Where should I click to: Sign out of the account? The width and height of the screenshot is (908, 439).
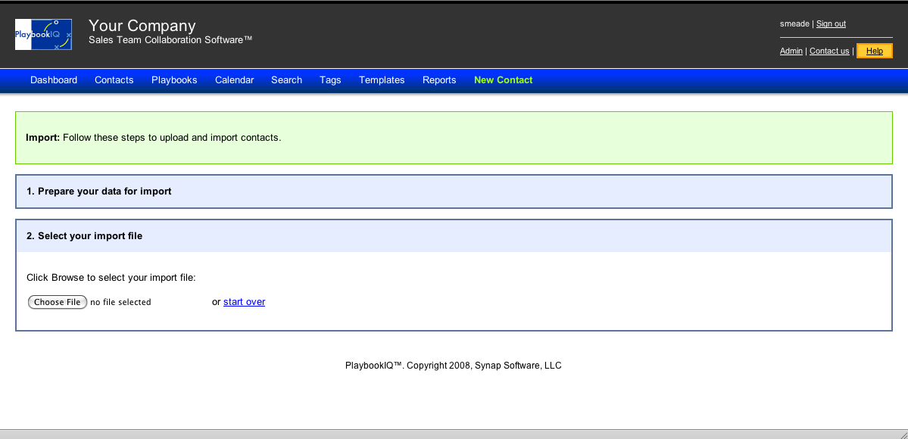coord(831,24)
